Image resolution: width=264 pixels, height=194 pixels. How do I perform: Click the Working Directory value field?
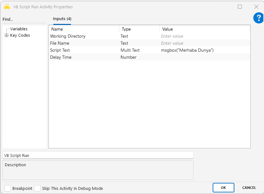204,36
